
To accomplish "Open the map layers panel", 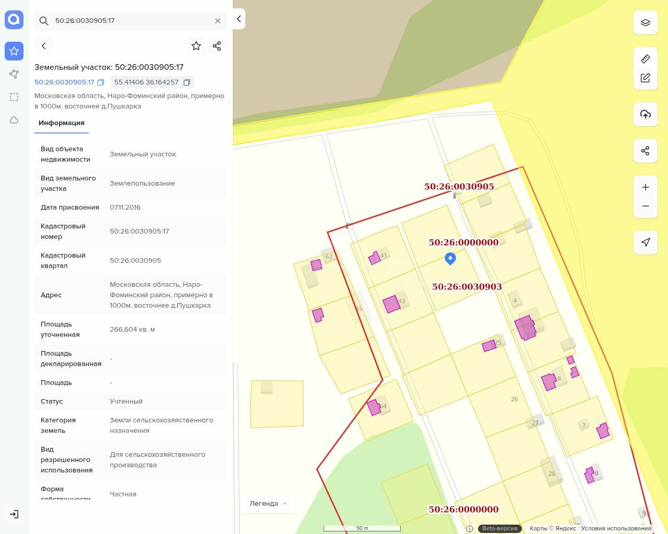I will click(646, 22).
